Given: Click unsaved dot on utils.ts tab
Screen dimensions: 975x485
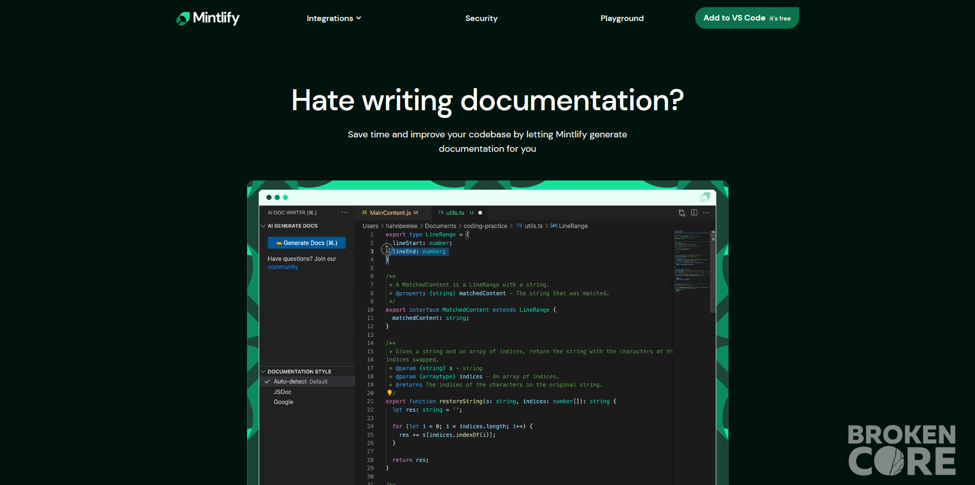Looking at the screenshot, I should (480, 213).
